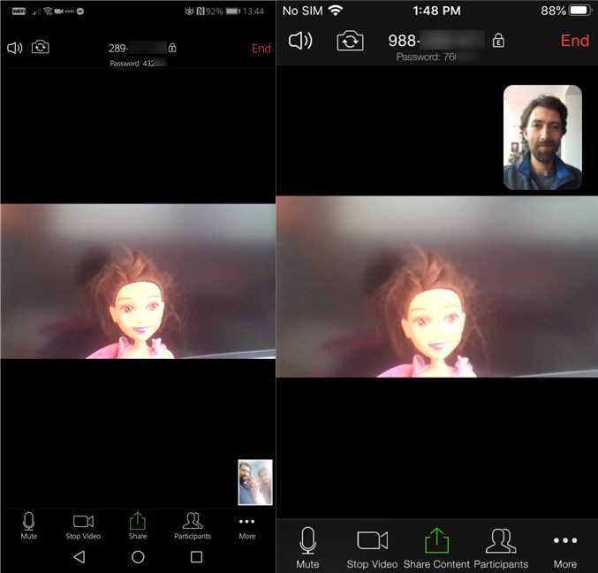The width and height of the screenshot is (598, 573).
Task: Tap the encryption lock beside meeting 988
Action: point(498,40)
